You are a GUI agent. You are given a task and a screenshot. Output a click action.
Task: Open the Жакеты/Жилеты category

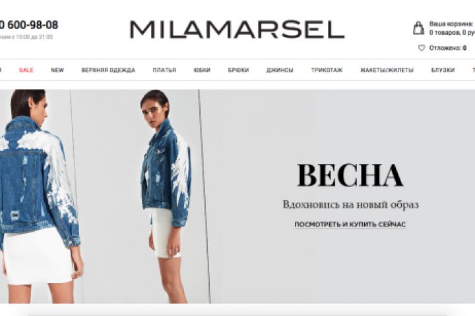click(387, 70)
